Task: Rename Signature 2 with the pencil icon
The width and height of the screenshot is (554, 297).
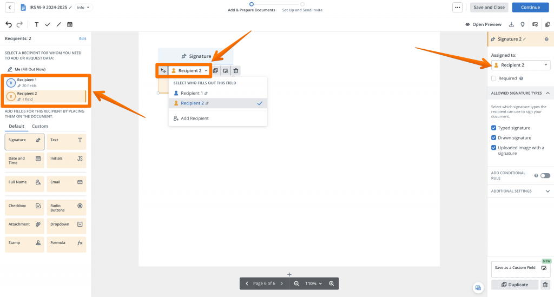Action: click(524, 39)
